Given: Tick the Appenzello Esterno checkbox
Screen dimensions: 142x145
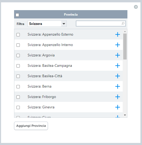Looking at the screenshot, I should (18, 35).
